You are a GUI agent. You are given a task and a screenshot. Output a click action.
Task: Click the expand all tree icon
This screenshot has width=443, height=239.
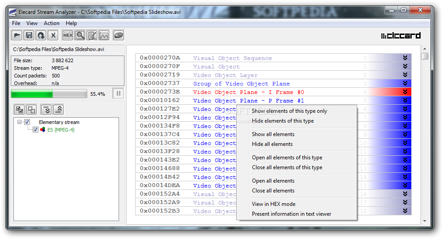click(47, 110)
